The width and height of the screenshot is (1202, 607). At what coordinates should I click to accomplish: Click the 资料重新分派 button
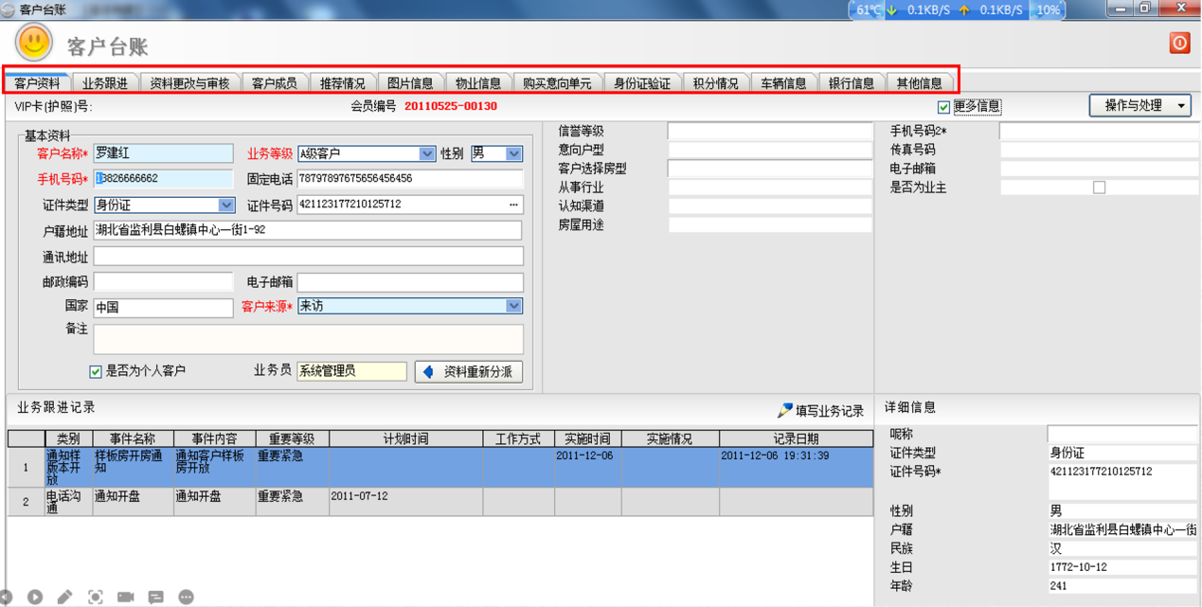(469, 372)
